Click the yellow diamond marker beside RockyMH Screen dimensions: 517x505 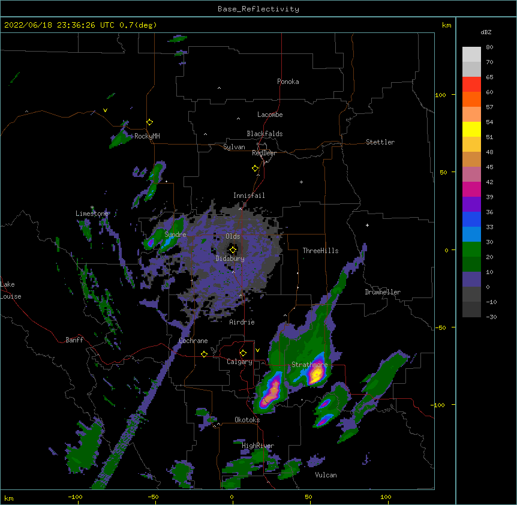tap(150, 122)
